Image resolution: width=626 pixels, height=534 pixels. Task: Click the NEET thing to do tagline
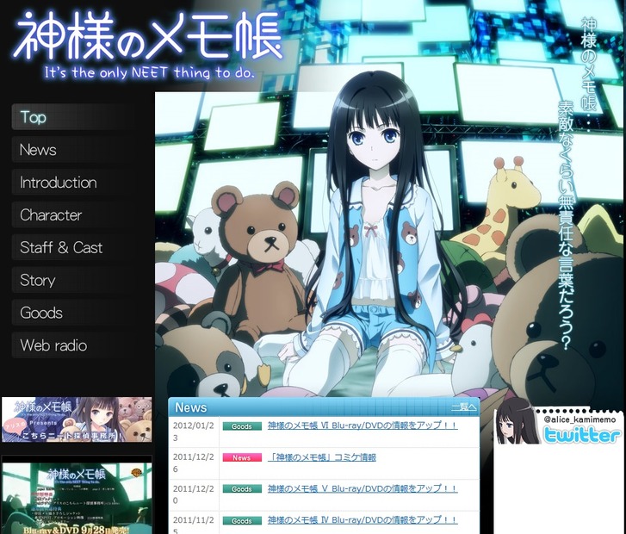coord(149,72)
